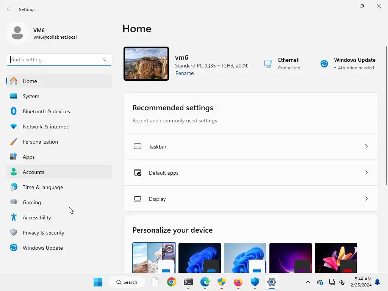Viewport: 388px width, 291px height.
Task: Open Personalization settings label
Action: (40, 142)
